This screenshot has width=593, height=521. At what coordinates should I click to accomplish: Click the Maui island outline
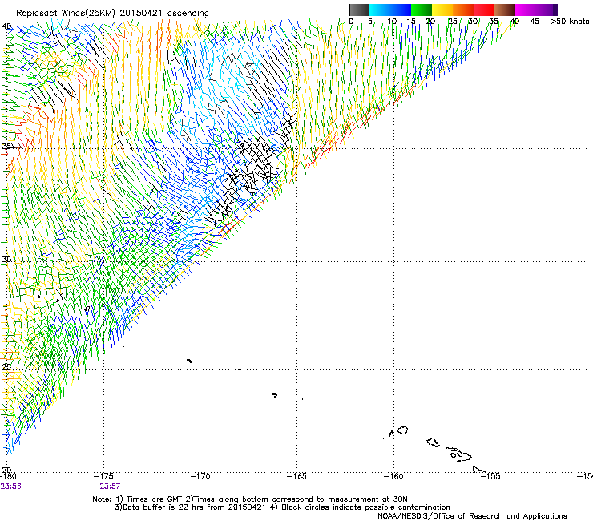click(464, 455)
